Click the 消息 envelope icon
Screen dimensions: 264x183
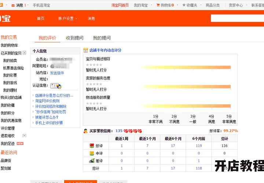coord(13,5)
